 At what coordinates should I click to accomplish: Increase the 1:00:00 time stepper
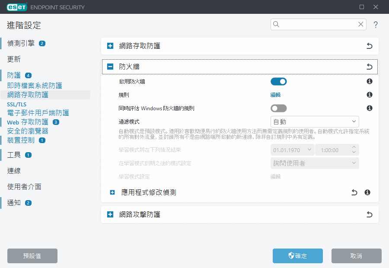(354, 147)
